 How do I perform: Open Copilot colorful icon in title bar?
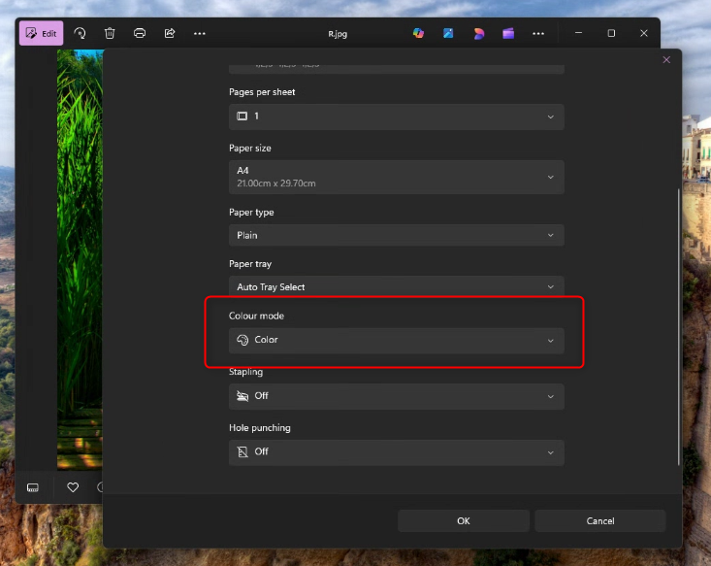click(x=418, y=33)
